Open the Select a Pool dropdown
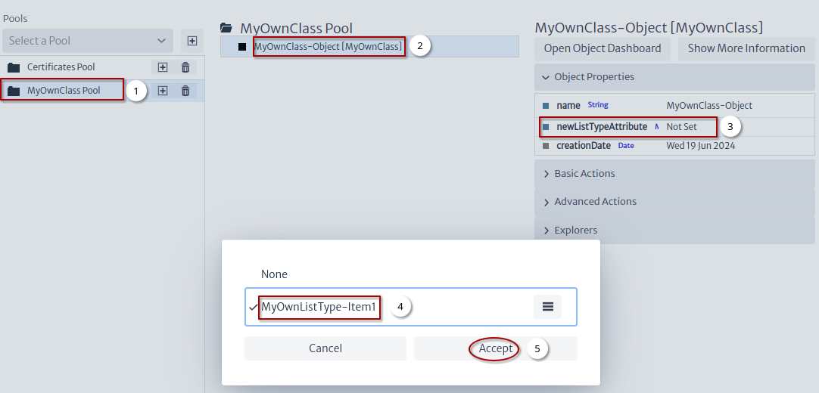 88,41
